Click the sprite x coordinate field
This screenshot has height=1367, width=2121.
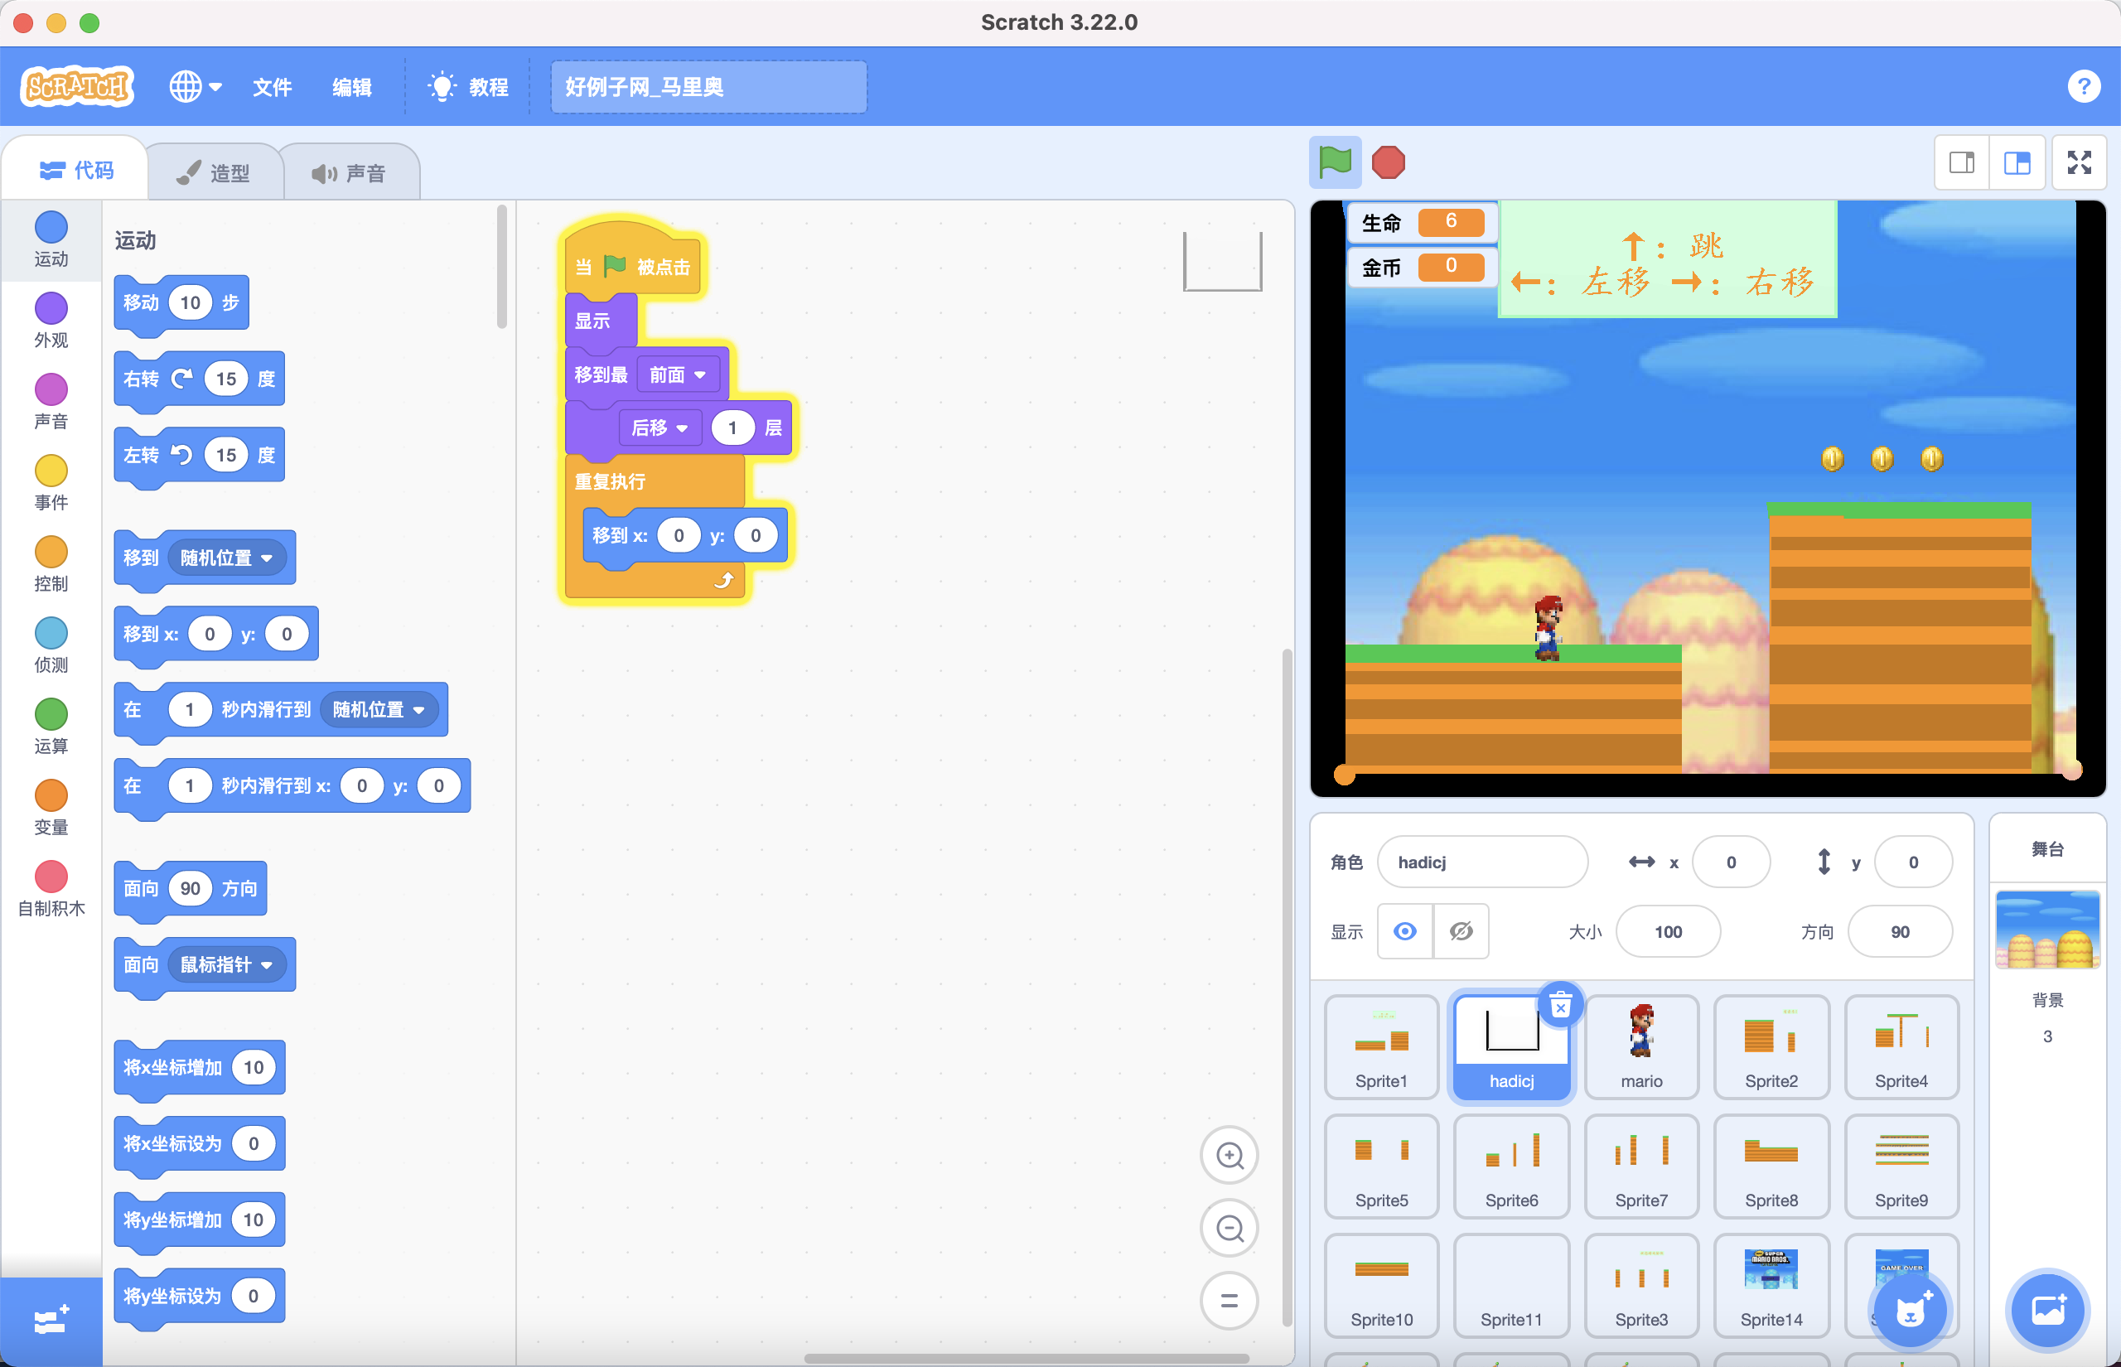click(1731, 861)
